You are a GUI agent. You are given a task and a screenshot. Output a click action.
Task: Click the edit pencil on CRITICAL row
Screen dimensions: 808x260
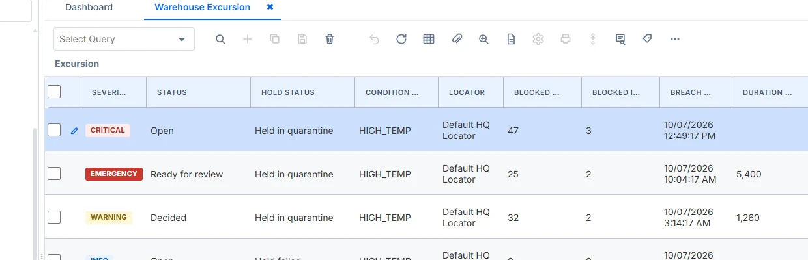[74, 131]
